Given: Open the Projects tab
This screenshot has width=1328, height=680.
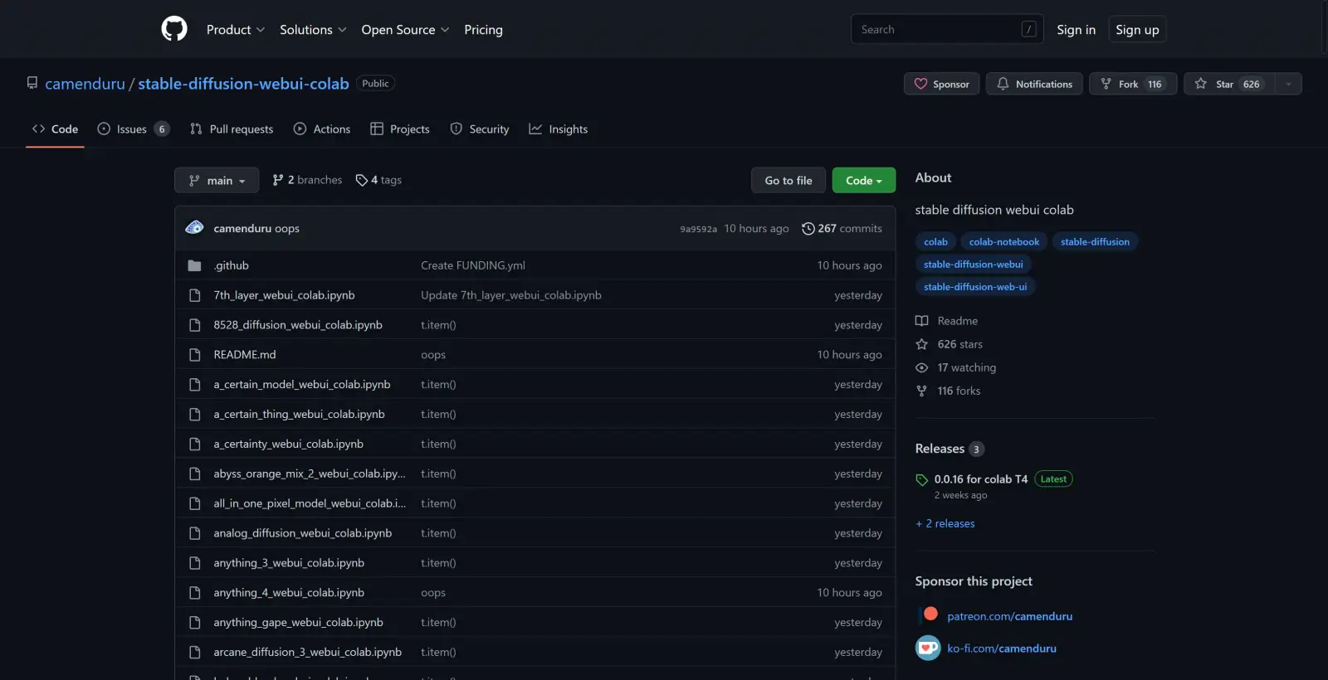Looking at the screenshot, I should 400,129.
